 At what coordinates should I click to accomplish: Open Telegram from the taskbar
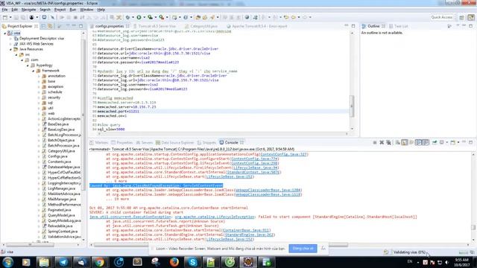[63, 262]
